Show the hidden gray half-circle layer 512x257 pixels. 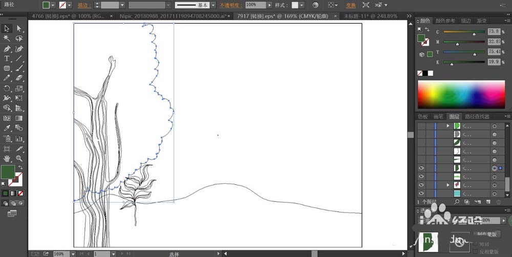pyautogui.click(x=421, y=134)
